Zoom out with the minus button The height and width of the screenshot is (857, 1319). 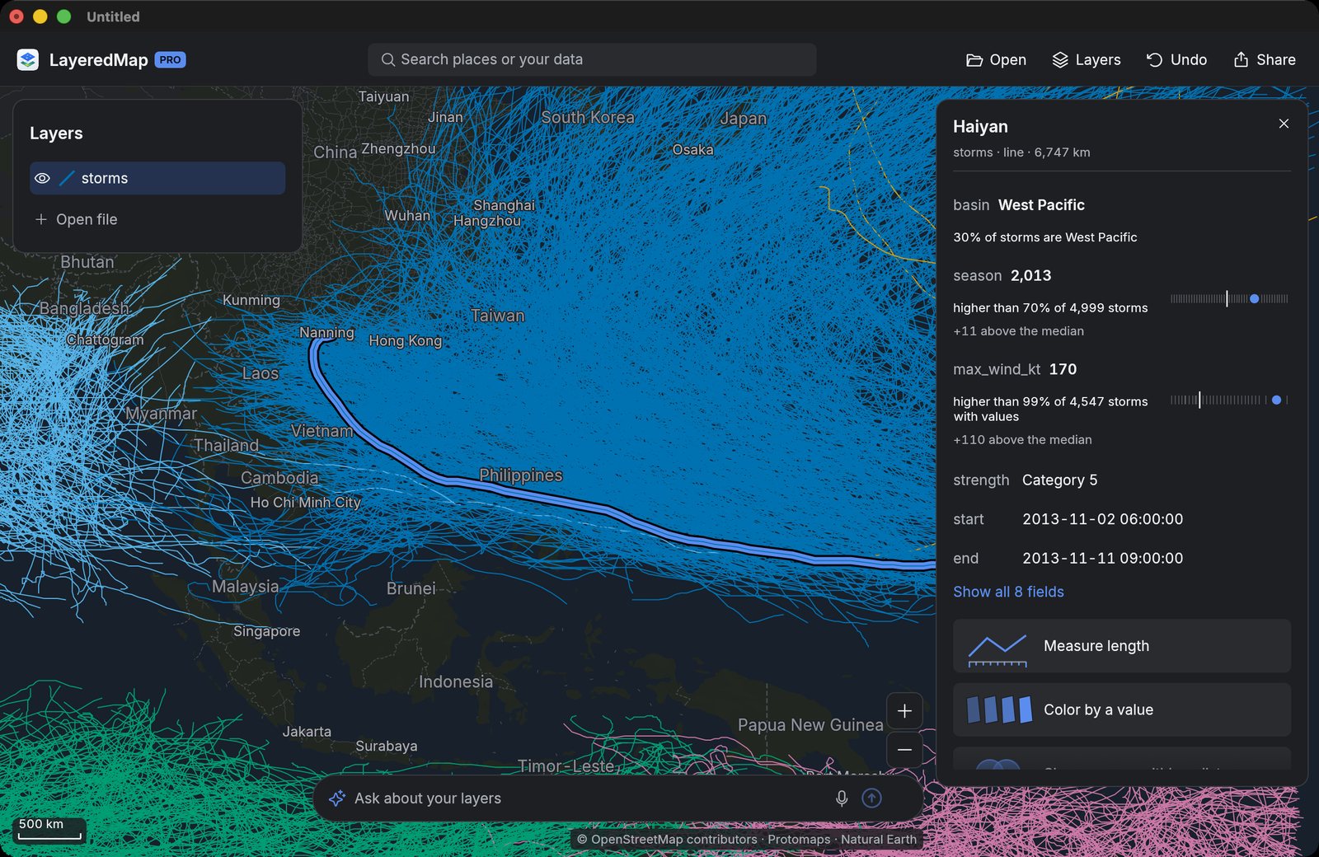coord(904,750)
